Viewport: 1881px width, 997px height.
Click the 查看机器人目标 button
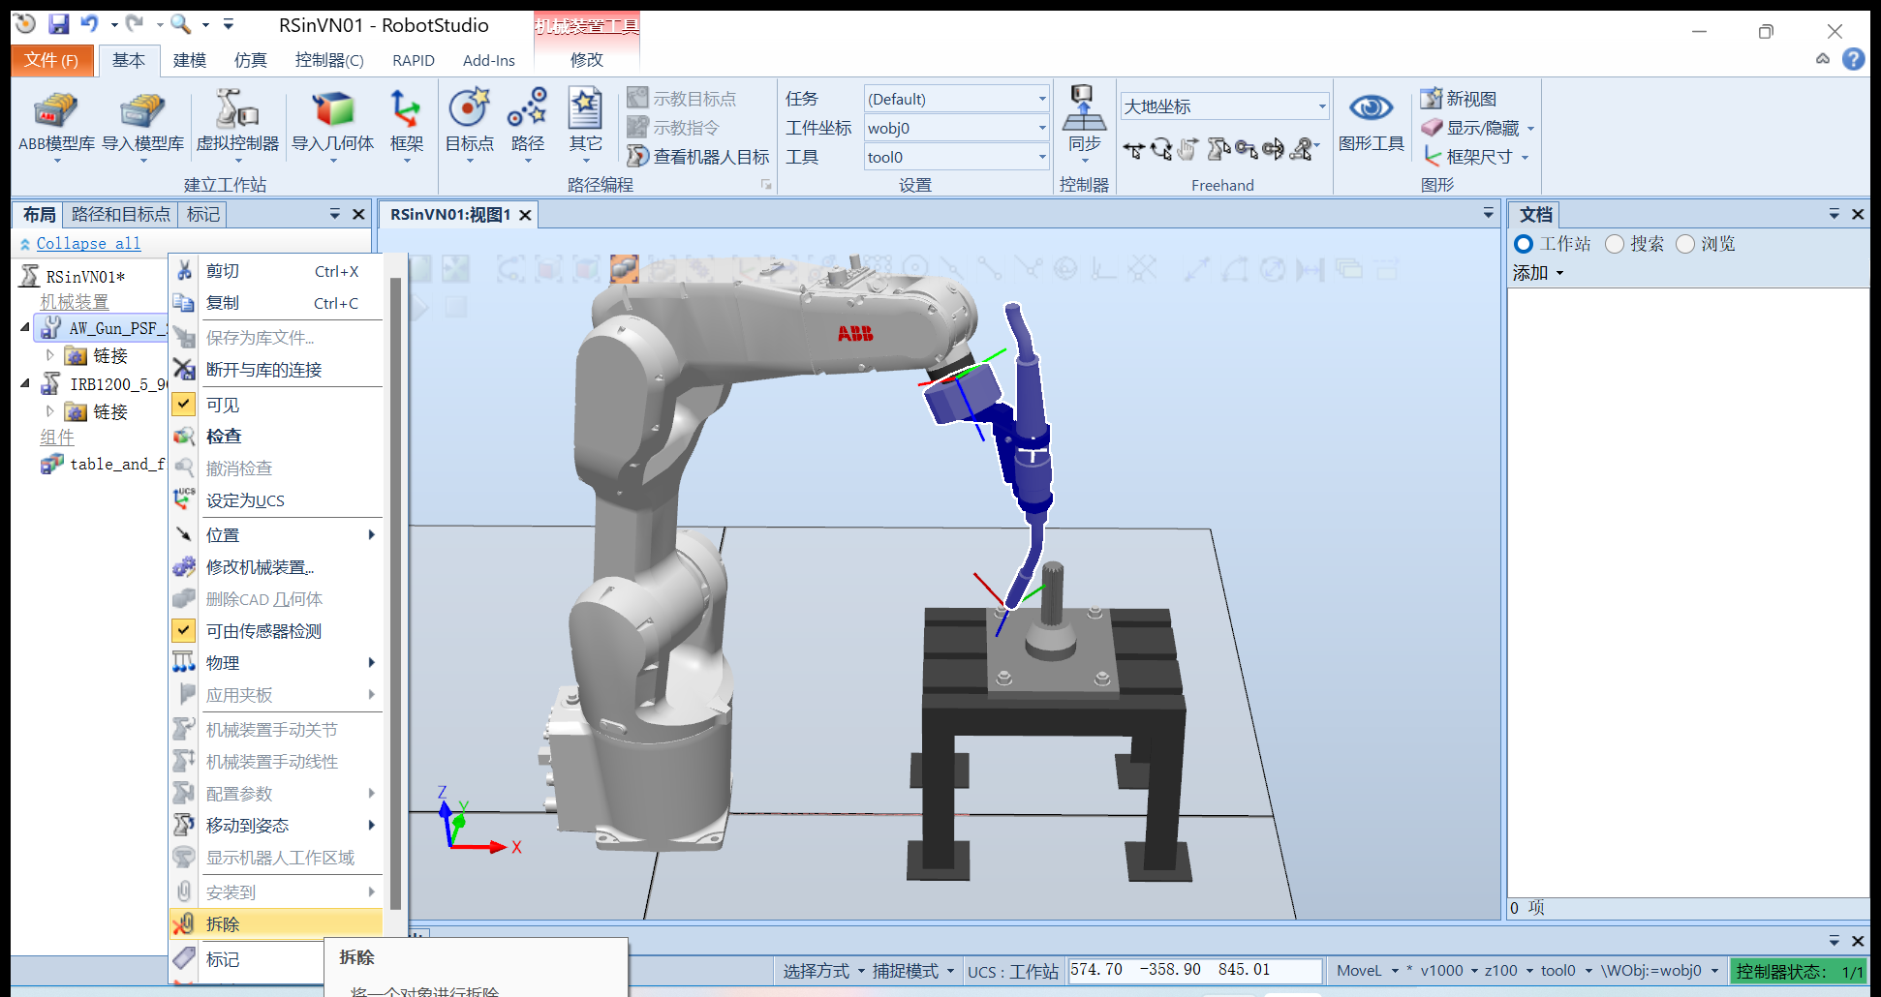click(698, 157)
